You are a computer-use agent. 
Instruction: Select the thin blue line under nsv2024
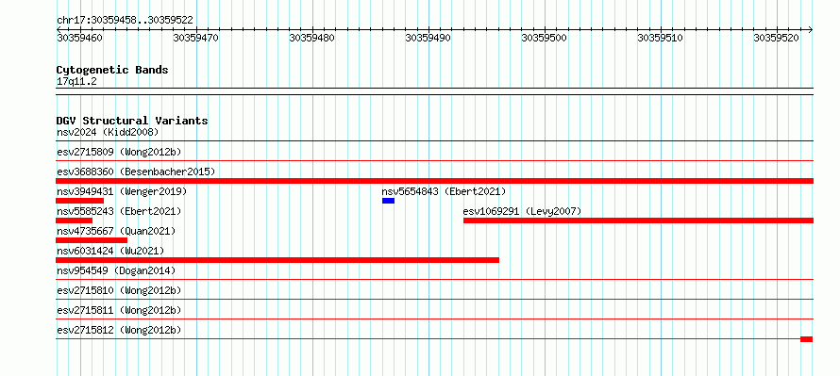(434, 141)
